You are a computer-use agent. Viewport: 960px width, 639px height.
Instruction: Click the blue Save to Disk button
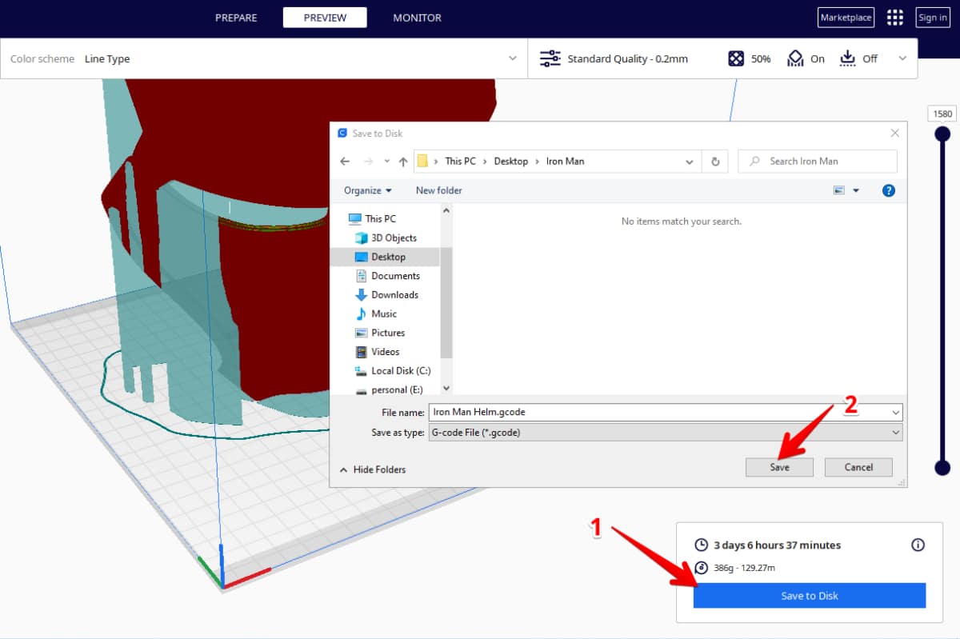810,596
